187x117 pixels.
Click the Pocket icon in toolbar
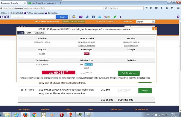click(156, 8)
